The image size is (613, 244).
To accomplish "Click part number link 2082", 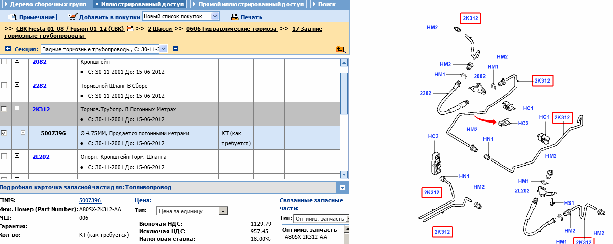I will [39, 61].
